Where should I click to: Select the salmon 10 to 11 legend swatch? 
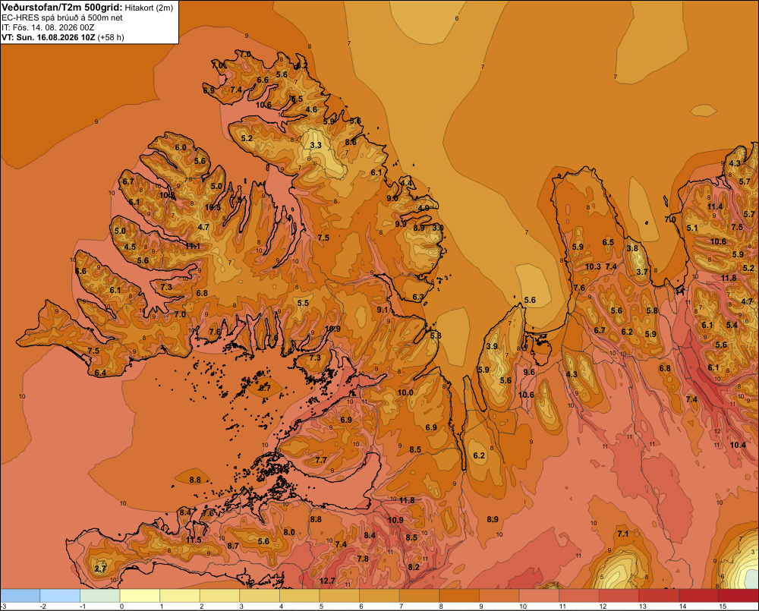coord(539,596)
